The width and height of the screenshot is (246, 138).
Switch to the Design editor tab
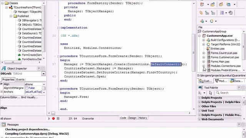click(x=132, y=118)
